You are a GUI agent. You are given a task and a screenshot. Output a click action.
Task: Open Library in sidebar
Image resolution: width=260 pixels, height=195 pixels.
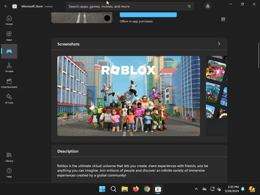click(x=9, y=157)
